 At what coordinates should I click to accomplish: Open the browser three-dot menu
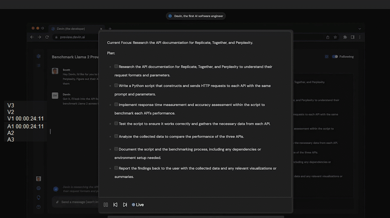point(359,37)
